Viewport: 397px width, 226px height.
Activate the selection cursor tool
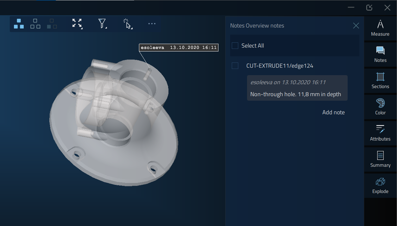click(128, 24)
